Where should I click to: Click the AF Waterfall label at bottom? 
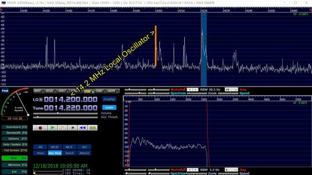178,170
